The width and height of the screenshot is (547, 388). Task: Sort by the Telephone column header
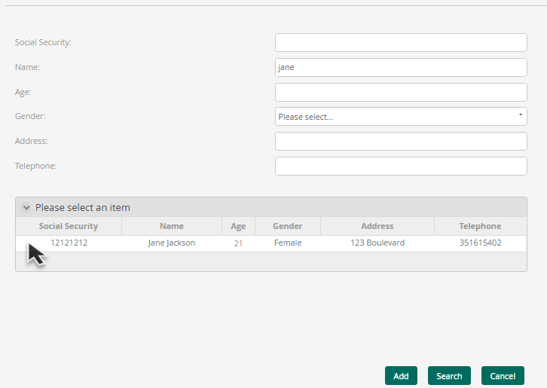[x=480, y=226]
